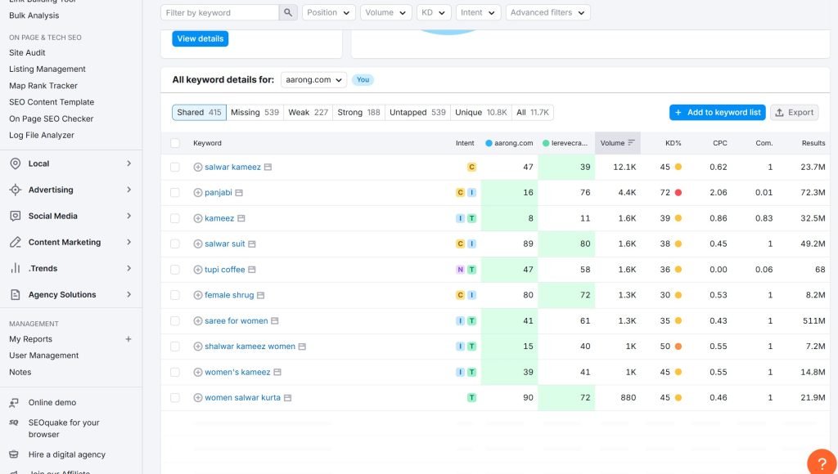Select the saree for women row checkbox

point(175,321)
